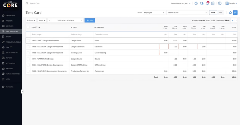Open Projects in the sidebar
This screenshot has height=125, width=240.
9,21
